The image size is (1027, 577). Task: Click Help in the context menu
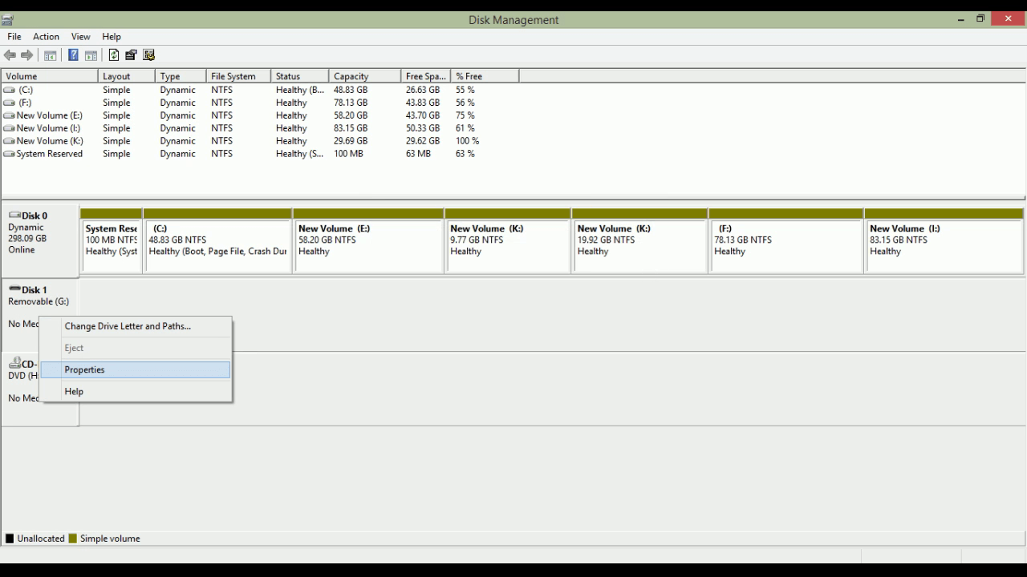coord(74,391)
